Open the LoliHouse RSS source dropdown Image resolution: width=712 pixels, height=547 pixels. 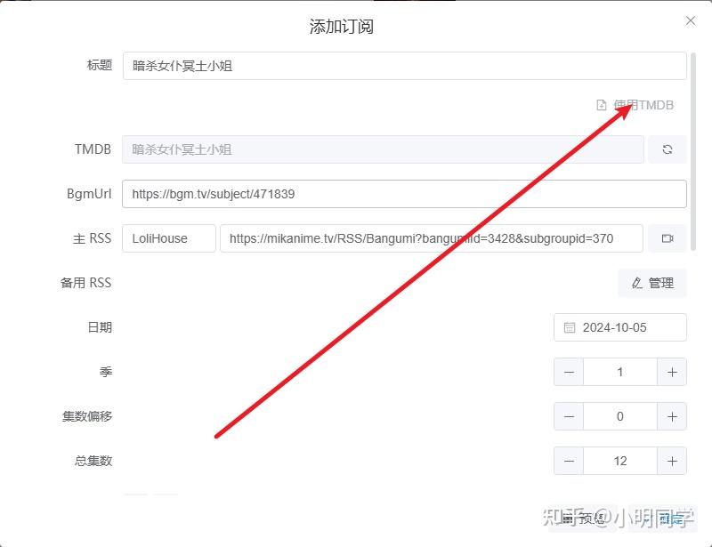tap(168, 238)
